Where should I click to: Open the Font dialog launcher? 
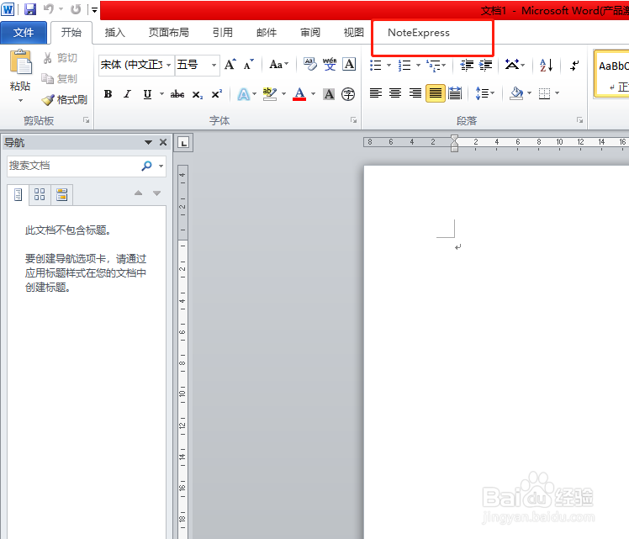point(353,120)
